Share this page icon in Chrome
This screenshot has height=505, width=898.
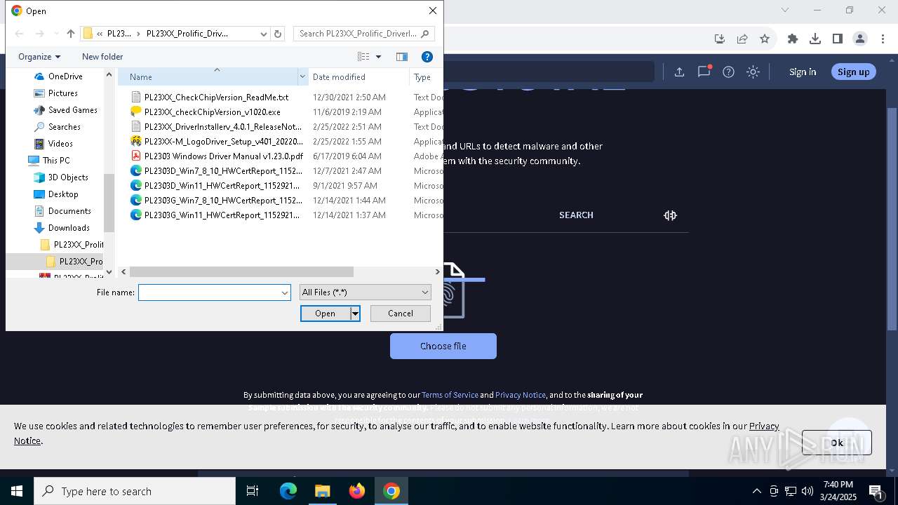pyautogui.click(x=742, y=39)
